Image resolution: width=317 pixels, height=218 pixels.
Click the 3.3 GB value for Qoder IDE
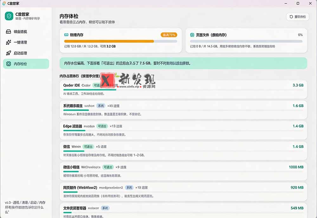click(298, 85)
